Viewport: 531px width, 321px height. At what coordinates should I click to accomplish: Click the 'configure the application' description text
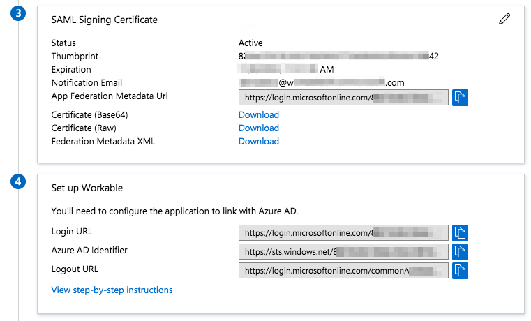coord(174,211)
